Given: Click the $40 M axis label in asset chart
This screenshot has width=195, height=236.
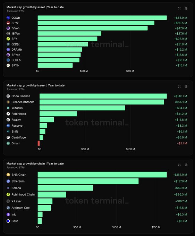Looking at the screenshot, I should [x=130, y=71].
